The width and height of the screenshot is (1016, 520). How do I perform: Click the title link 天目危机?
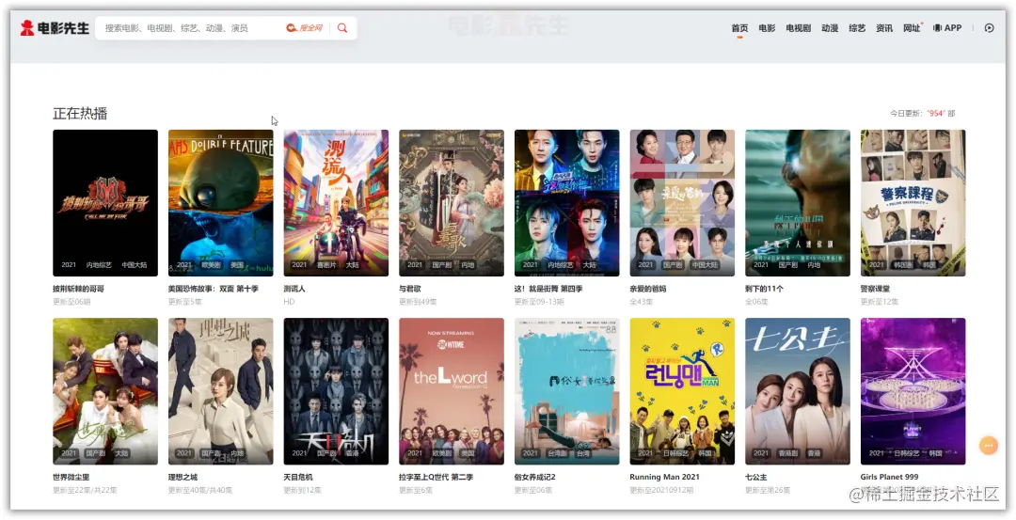298,478
